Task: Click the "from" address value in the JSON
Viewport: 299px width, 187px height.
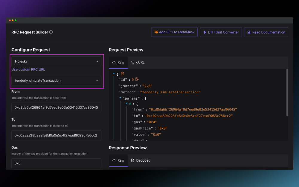Action: (x=193, y=110)
